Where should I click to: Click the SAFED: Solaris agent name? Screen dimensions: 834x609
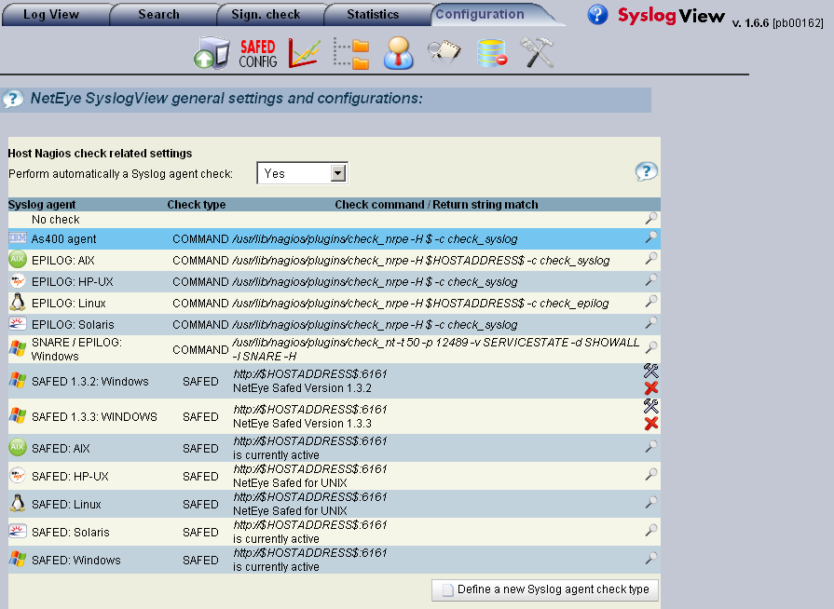[70, 533]
